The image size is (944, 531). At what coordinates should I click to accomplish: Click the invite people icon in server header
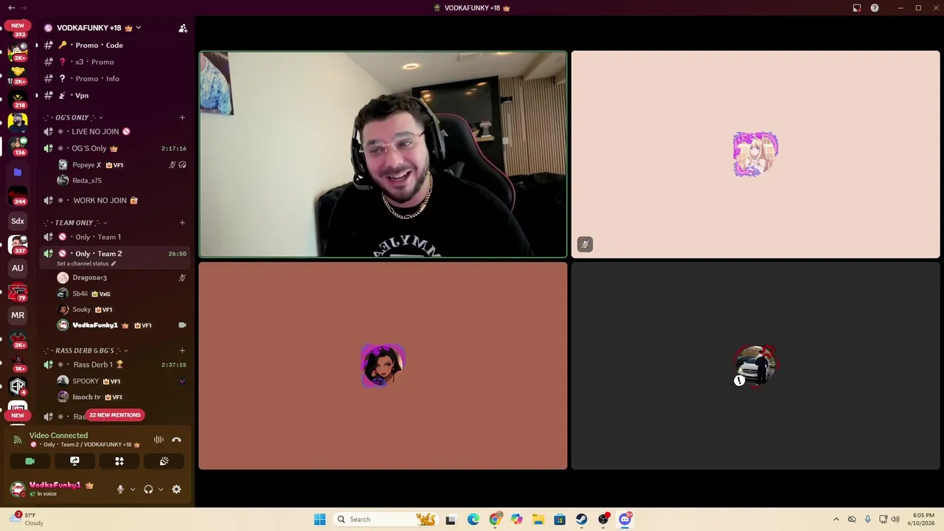click(183, 28)
